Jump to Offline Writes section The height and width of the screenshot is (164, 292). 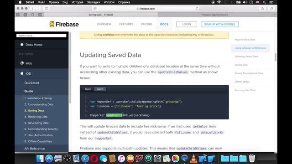(242, 82)
